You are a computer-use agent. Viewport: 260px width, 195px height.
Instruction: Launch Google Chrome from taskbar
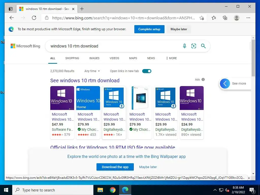(112, 190)
